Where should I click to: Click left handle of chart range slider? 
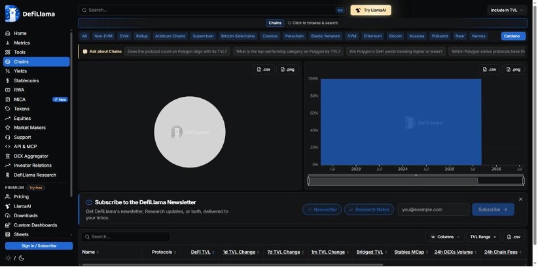[x=308, y=181]
